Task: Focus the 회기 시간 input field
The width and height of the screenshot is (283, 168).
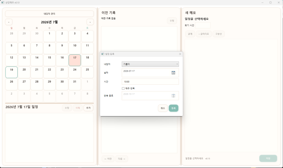Action: tap(203, 25)
